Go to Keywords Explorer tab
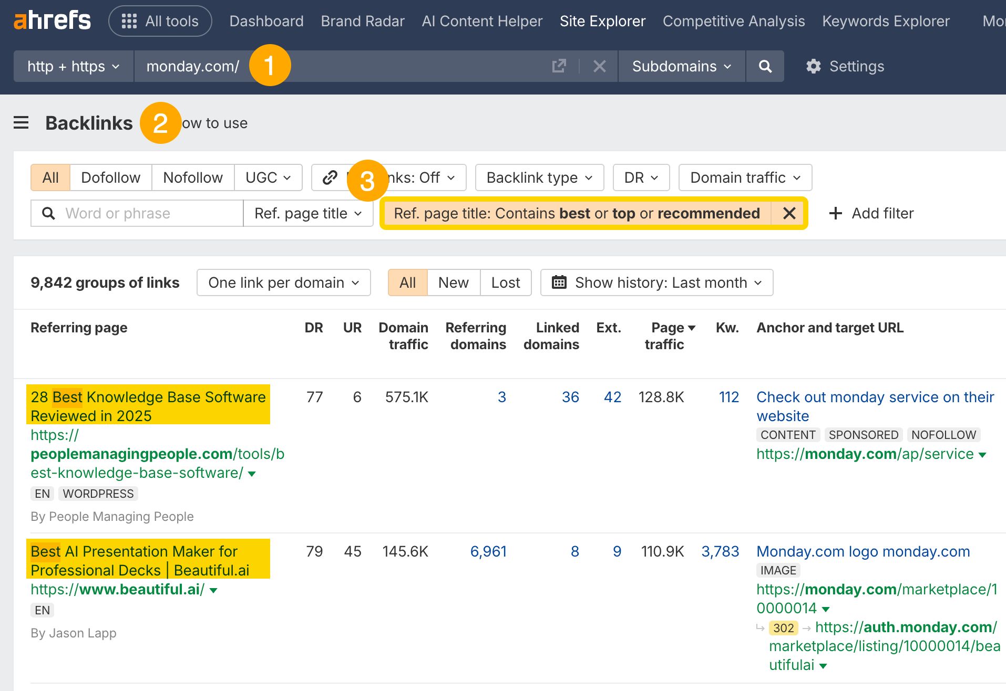Viewport: 1006px width, 691px height. click(886, 21)
